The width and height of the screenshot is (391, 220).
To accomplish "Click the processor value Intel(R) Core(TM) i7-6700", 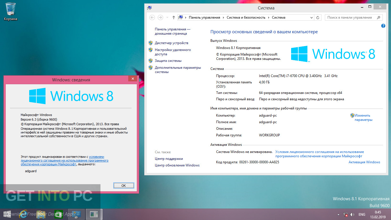I will [298, 76].
